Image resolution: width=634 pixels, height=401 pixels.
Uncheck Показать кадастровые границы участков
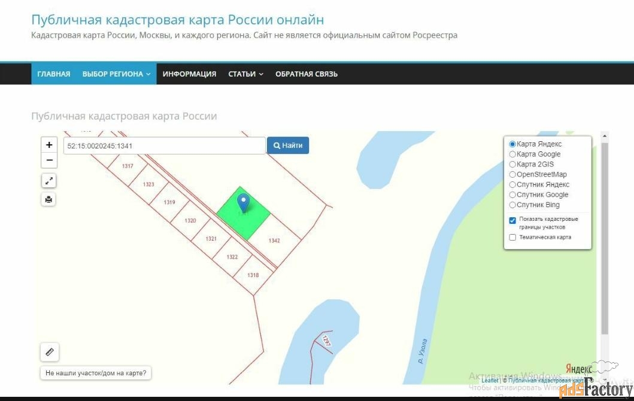512,220
